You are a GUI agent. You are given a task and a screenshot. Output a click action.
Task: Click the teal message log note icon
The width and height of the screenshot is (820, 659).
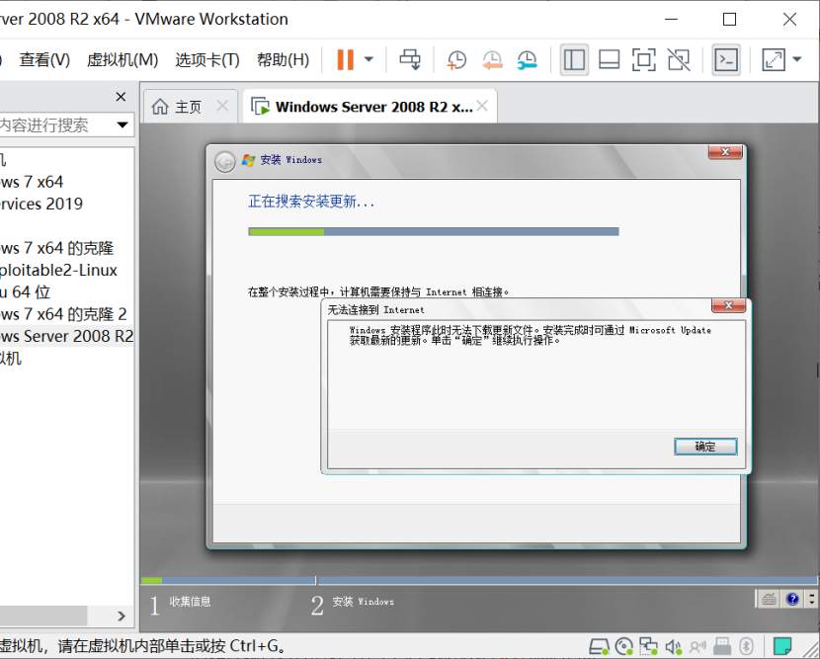tap(782, 647)
